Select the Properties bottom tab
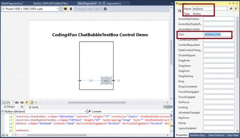Image resolution: width=240 pixels, height=138 pixels. click(x=182, y=135)
